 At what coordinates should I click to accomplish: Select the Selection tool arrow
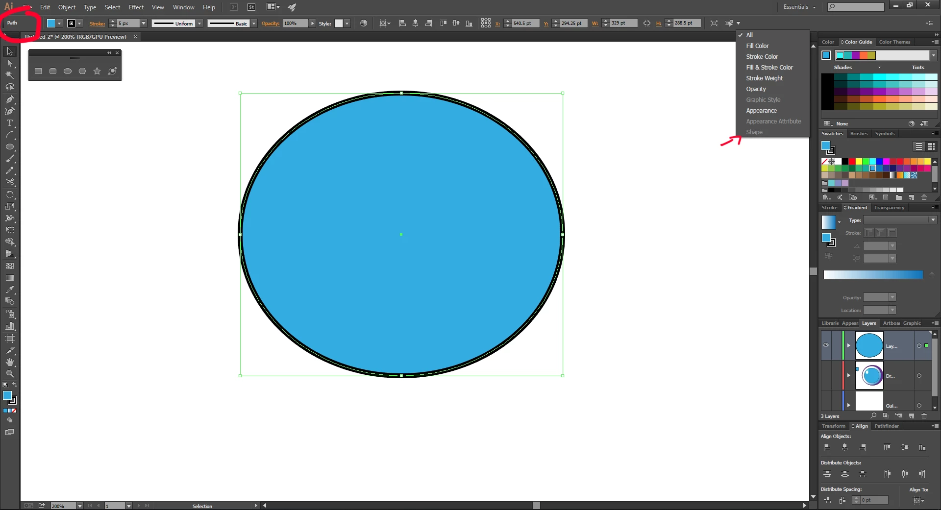(x=10, y=51)
